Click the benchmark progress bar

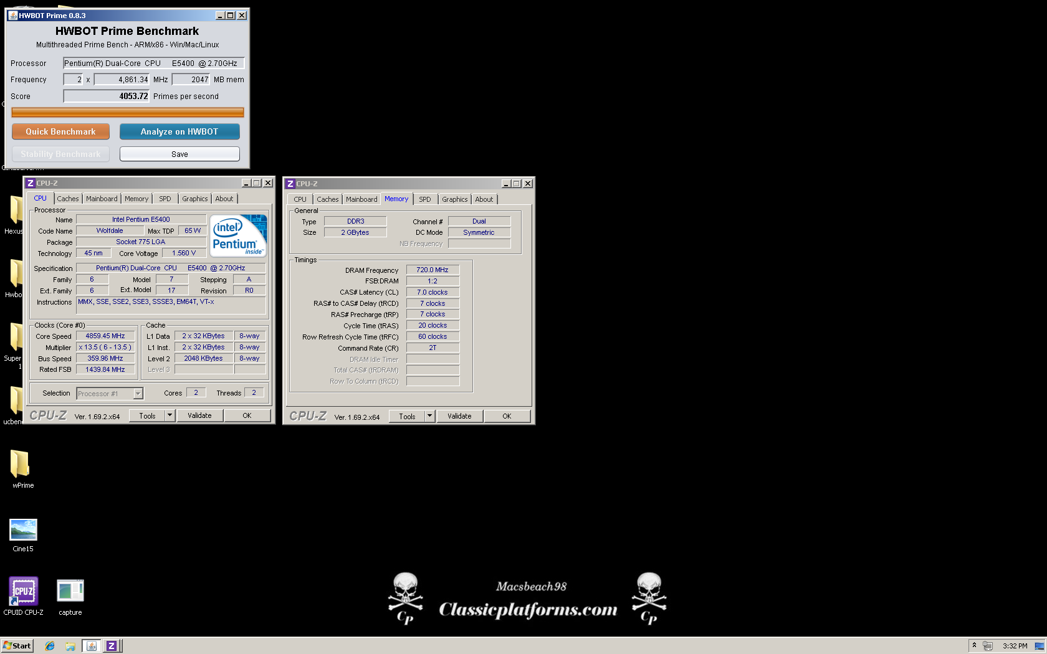[128, 112]
